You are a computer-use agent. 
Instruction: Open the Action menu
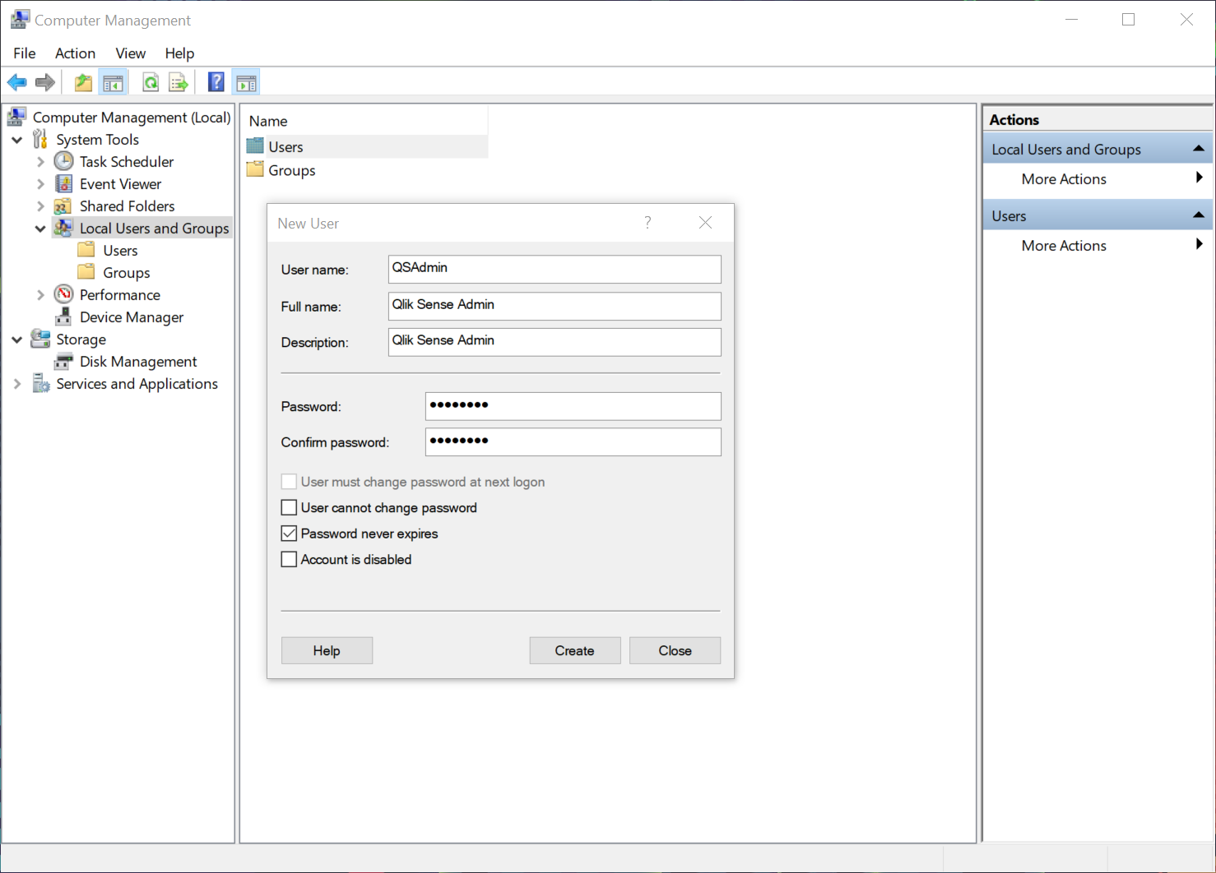point(75,53)
